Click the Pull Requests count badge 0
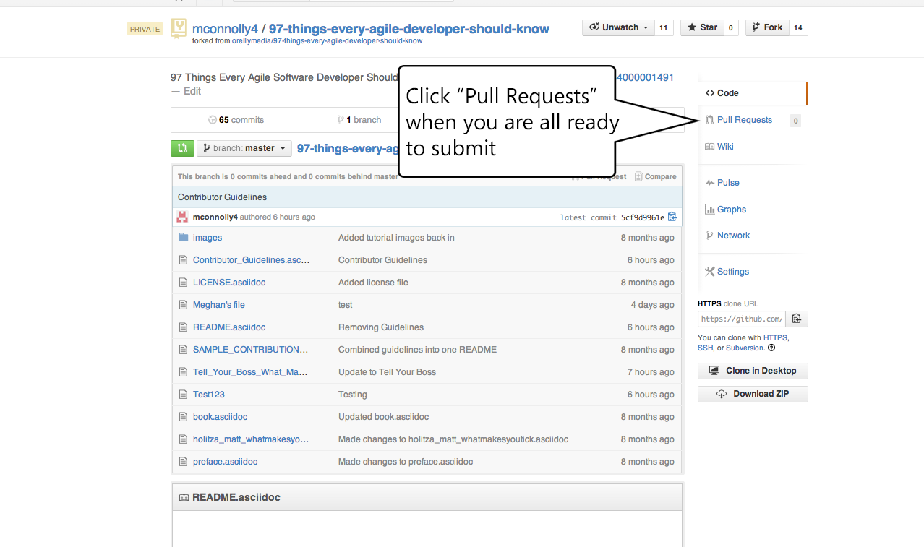The height and width of the screenshot is (547, 924). coord(795,121)
